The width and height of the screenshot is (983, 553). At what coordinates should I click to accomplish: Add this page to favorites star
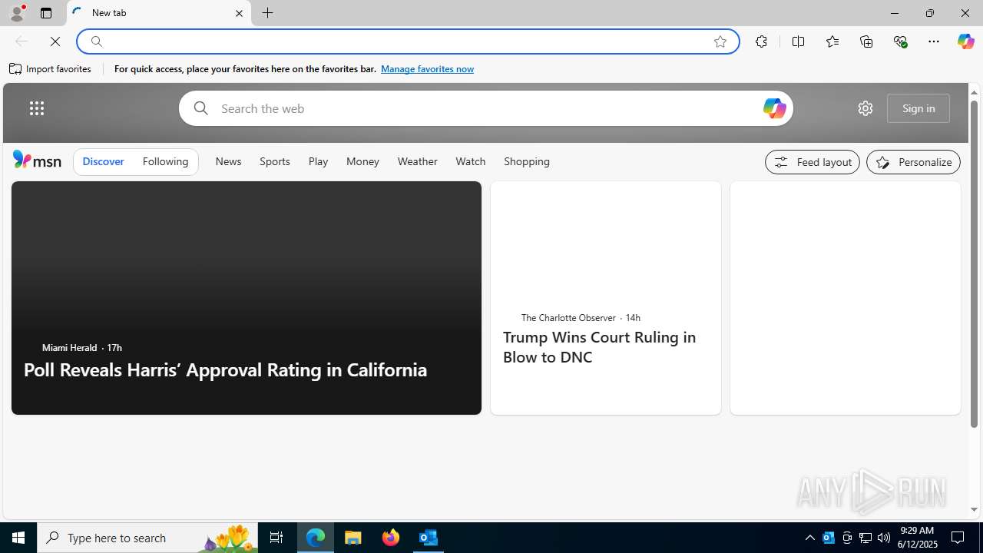[720, 41]
